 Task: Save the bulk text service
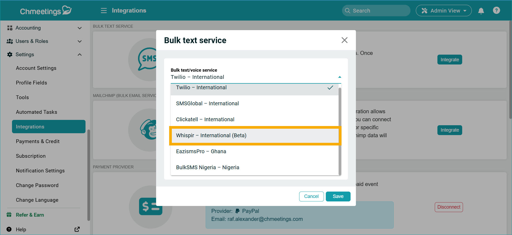338,196
